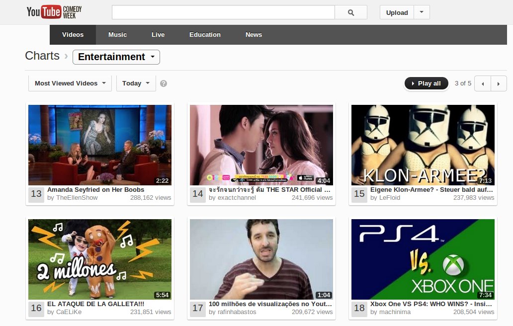Image resolution: width=513 pixels, height=326 pixels.
Task: Open the Amanda Seyfried video thumbnail
Action: tap(100, 145)
